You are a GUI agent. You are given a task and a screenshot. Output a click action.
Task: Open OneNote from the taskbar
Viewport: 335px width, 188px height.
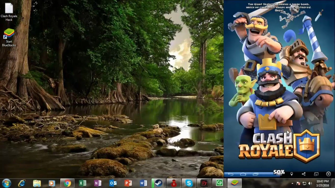click(x=98, y=183)
